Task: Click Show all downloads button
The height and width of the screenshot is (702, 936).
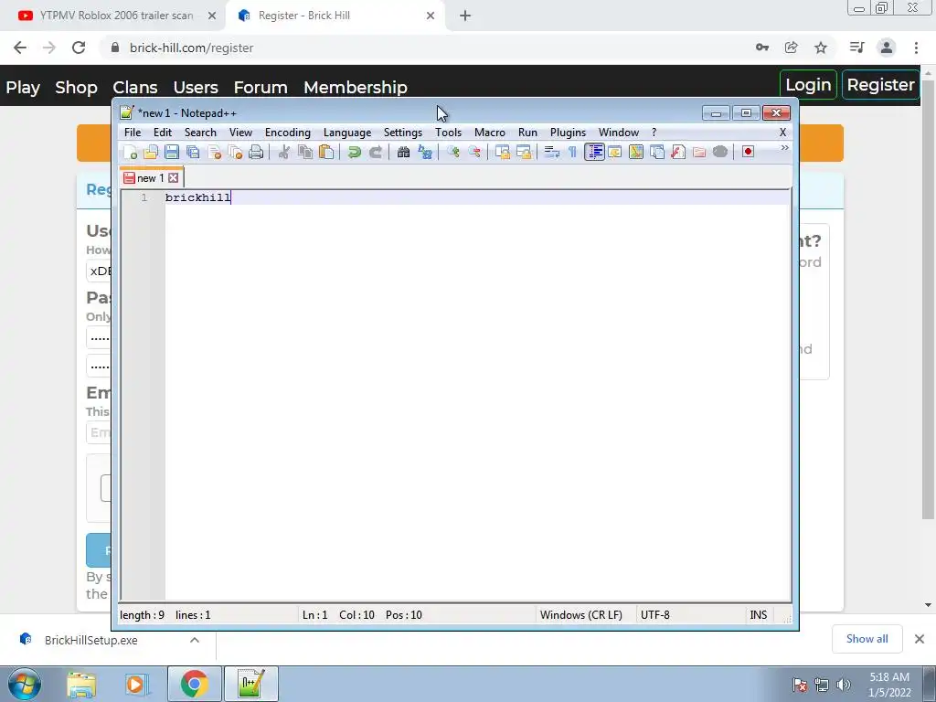Action: coord(867,639)
